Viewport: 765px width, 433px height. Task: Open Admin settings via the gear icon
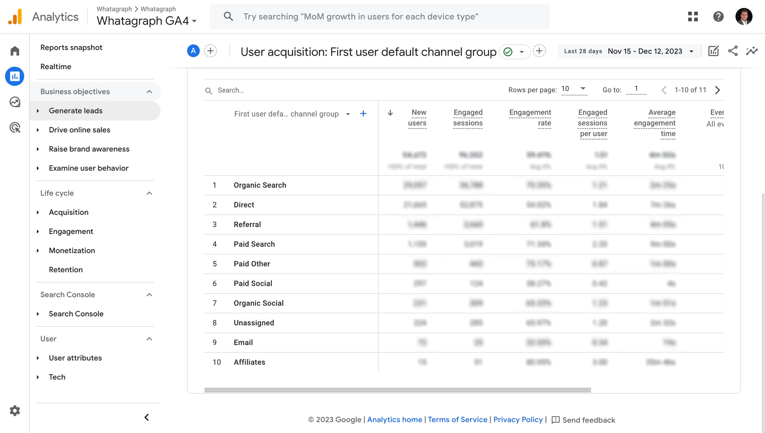pos(14,411)
